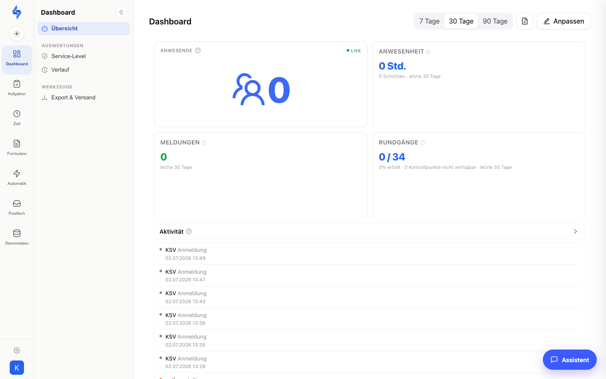The height and width of the screenshot is (379, 606).
Task: Open Verlauf report
Action: [84, 69]
